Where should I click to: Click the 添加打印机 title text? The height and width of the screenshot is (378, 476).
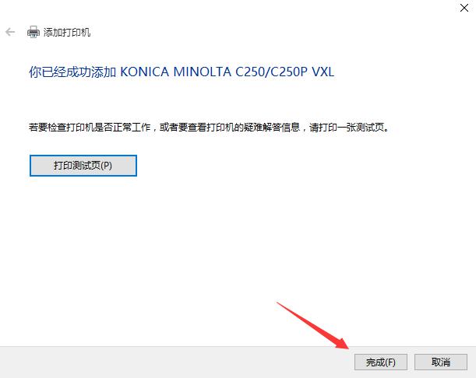click(x=67, y=32)
